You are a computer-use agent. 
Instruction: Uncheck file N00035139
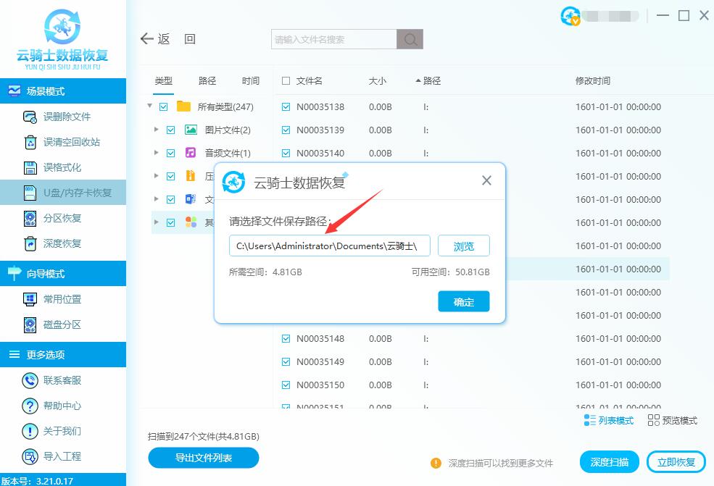[286, 130]
